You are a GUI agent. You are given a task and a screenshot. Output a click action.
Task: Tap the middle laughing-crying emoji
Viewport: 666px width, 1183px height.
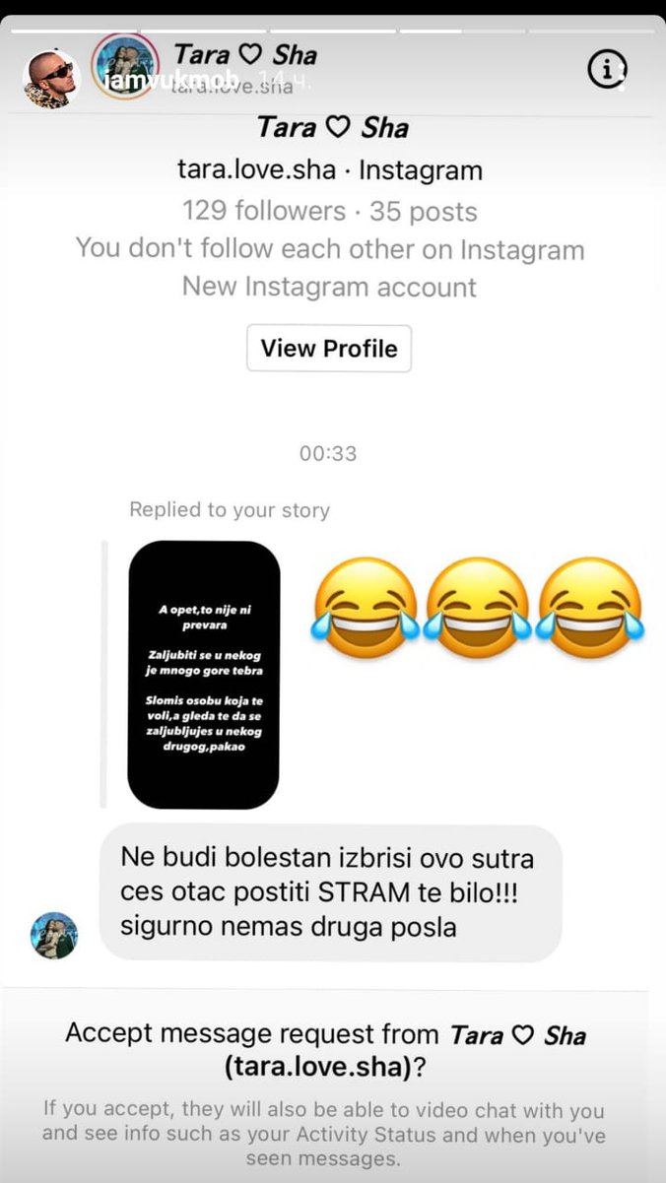[x=478, y=608]
